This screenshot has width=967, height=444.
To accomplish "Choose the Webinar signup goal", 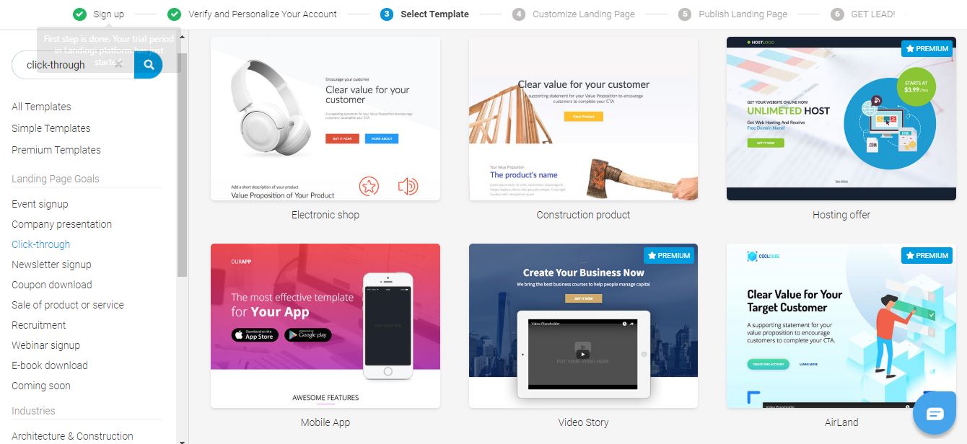I will pos(45,345).
